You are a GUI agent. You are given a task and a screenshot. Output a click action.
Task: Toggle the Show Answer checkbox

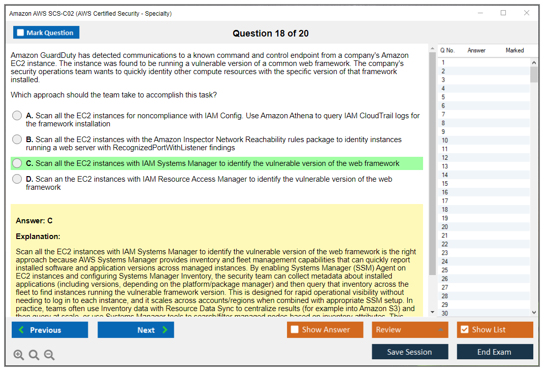point(295,330)
